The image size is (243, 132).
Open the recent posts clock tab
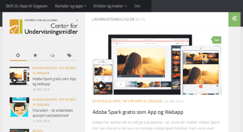pos(18,55)
